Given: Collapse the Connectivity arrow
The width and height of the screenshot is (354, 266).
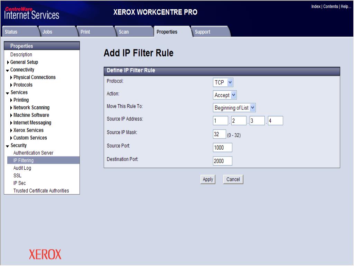Looking at the screenshot, I should coord(8,70).
